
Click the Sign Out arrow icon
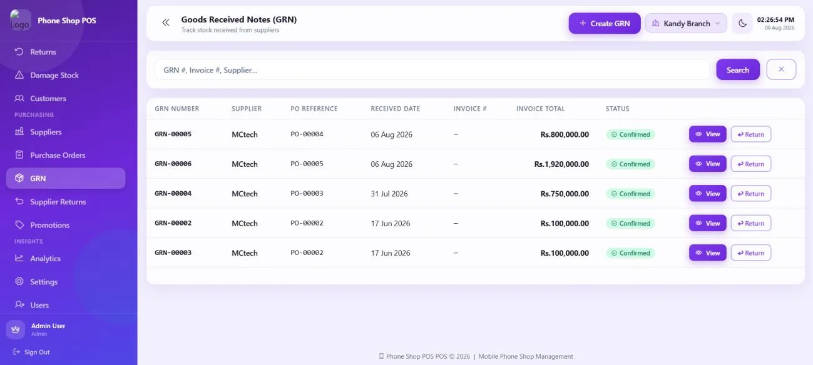pos(17,352)
